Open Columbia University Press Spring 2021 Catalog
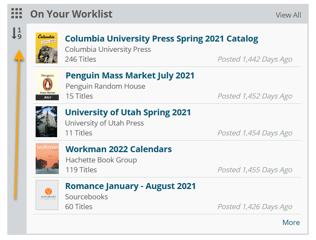 (x=161, y=39)
